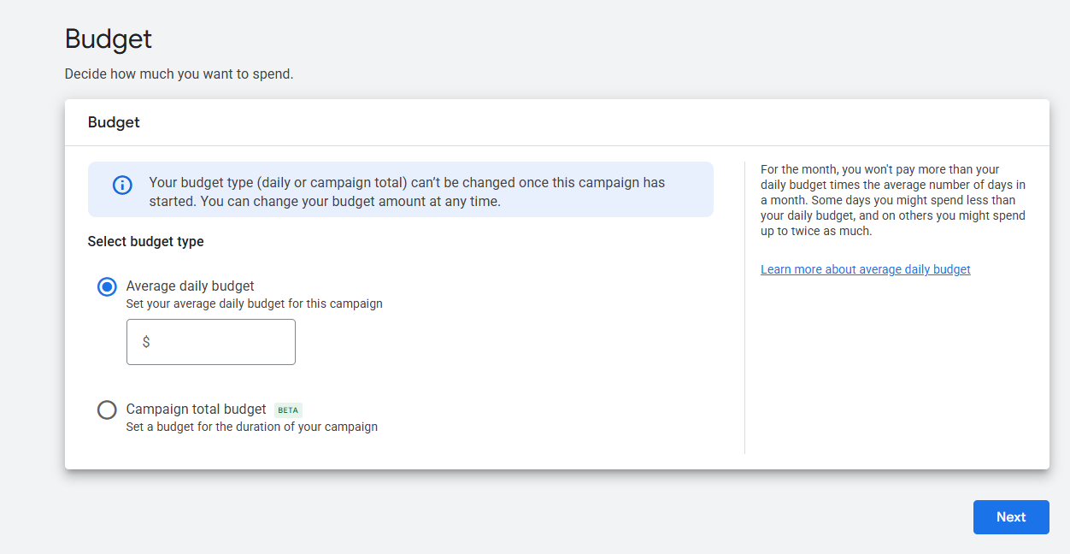The image size is (1070, 554).
Task: Click "Set a budget for the duration" description
Action: [x=251, y=427]
